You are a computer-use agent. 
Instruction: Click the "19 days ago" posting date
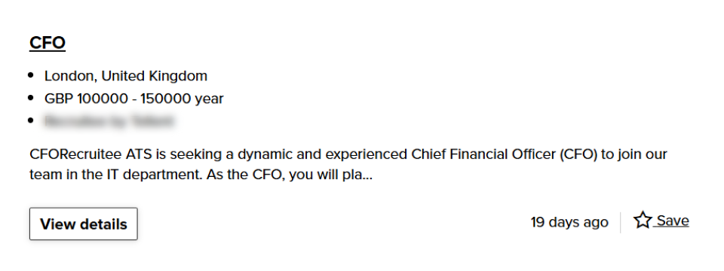click(x=569, y=222)
